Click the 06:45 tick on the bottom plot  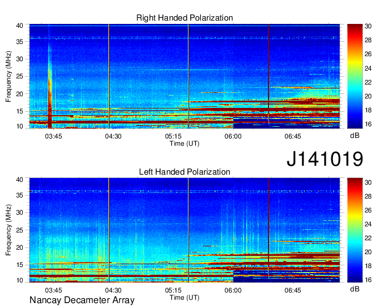(292, 290)
